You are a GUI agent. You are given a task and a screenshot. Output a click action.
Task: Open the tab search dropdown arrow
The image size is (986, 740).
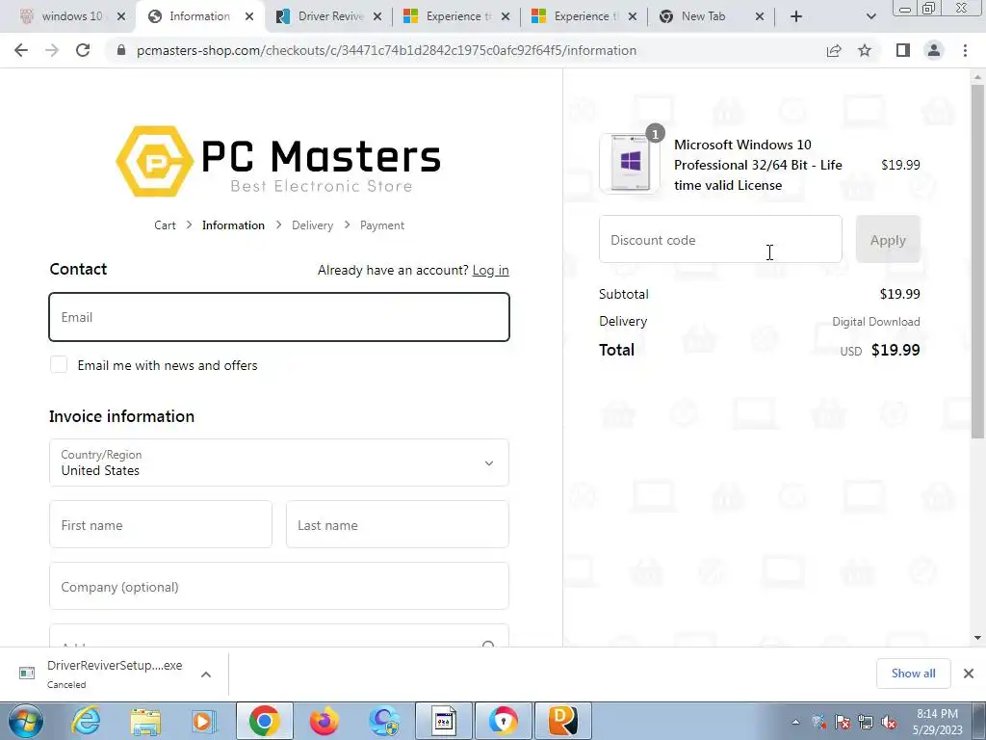(870, 16)
